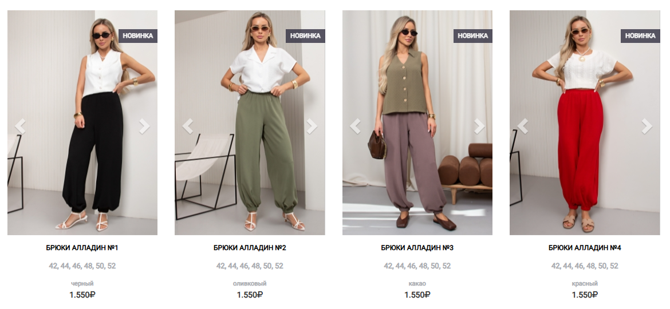The height and width of the screenshot is (309, 670).
Task: Open the БРЮКИ АЛЛАДИН №4 product link
Action: click(x=585, y=248)
